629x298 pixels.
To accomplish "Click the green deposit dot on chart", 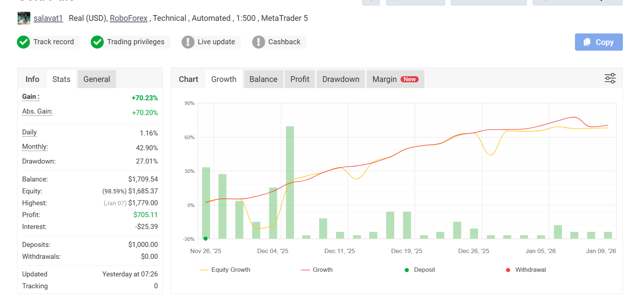I will (x=205, y=238).
